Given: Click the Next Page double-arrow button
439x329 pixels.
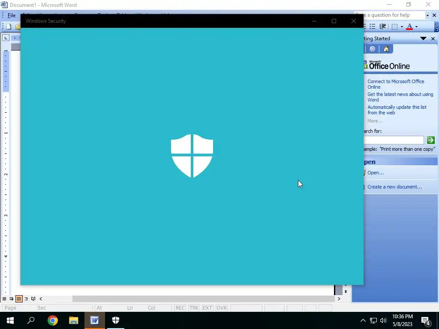Looking at the screenshot, I should pos(346,292).
